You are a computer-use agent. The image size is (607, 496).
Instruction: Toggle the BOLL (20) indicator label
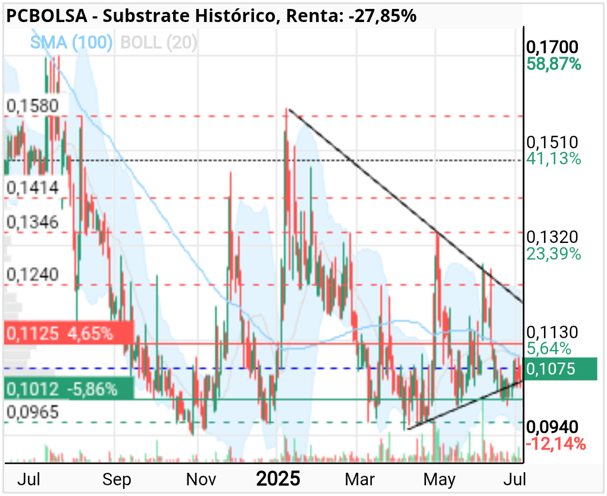click(159, 42)
